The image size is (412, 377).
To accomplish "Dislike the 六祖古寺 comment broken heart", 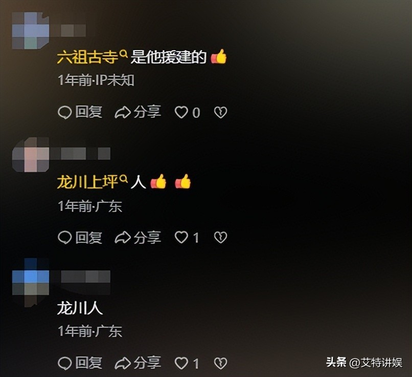I will (220, 112).
